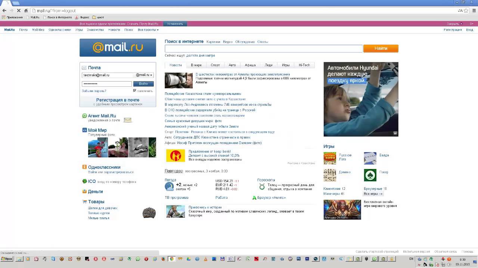478x268 pixels.
Task: Open Знакомства in the top navigation
Action: pos(95,30)
